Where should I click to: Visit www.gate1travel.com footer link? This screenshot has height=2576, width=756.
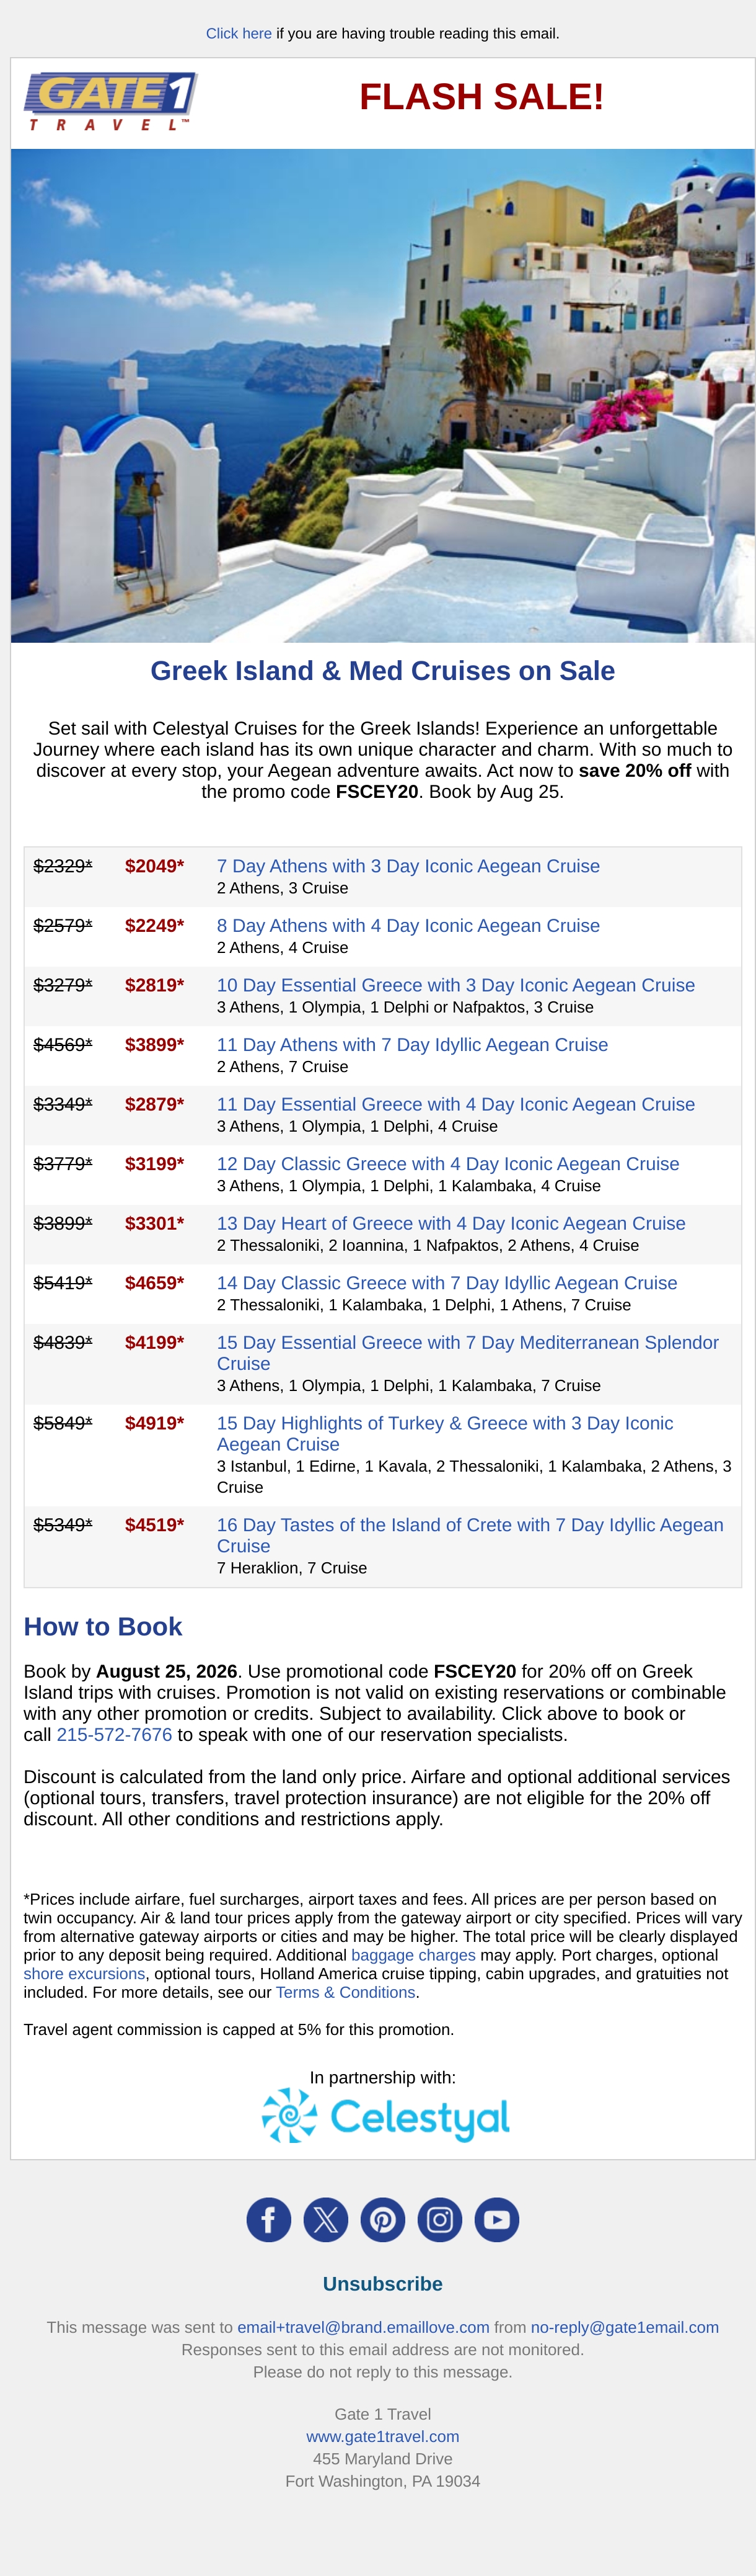pyautogui.click(x=382, y=2436)
